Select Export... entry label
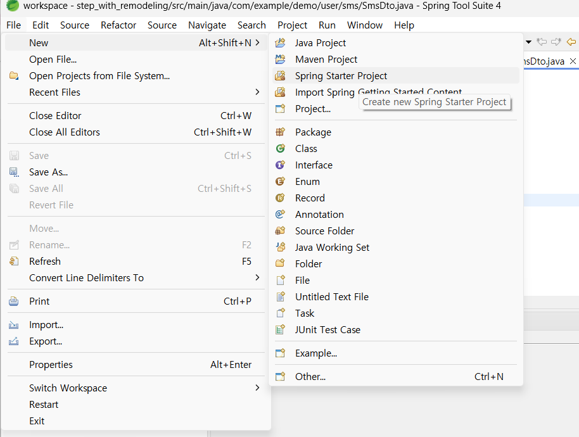Image resolution: width=579 pixels, height=437 pixels. tap(46, 341)
